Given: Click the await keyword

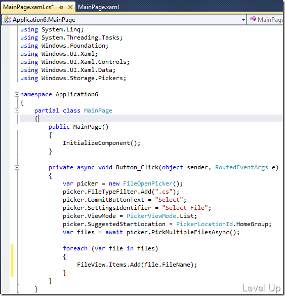Looking at the screenshot, I should (114, 232).
